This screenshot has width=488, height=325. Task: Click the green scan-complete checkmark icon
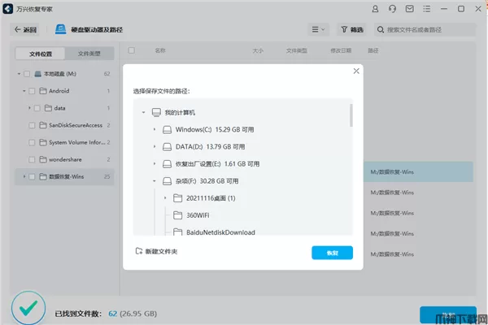28,308
